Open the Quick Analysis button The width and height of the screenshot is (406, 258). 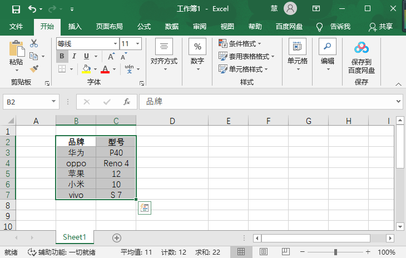(145, 208)
